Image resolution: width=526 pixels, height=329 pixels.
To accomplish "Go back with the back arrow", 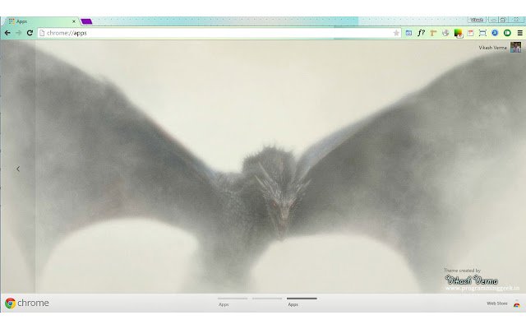I will (7, 33).
